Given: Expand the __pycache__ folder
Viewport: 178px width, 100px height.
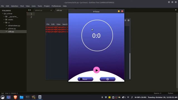Looking at the screenshot, I should pos(4,17).
